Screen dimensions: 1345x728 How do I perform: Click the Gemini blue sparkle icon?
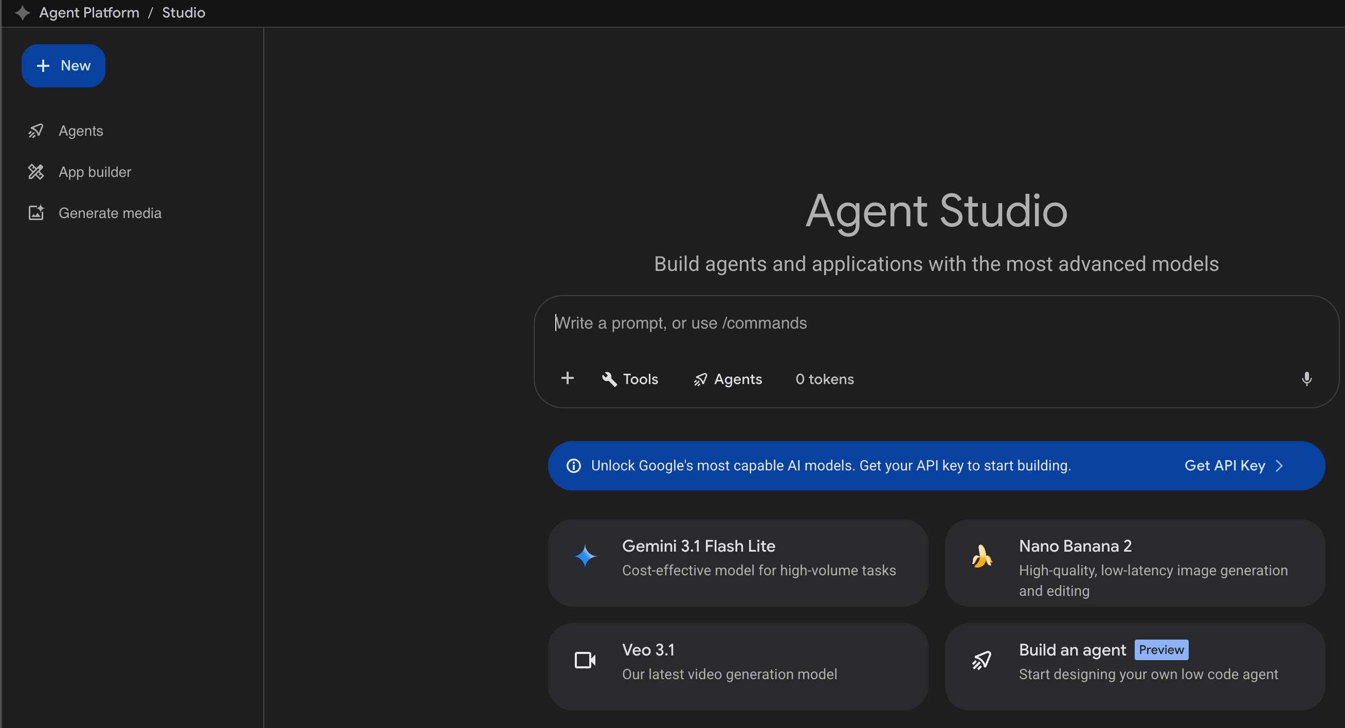pyautogui.click(x=585, y=556)
